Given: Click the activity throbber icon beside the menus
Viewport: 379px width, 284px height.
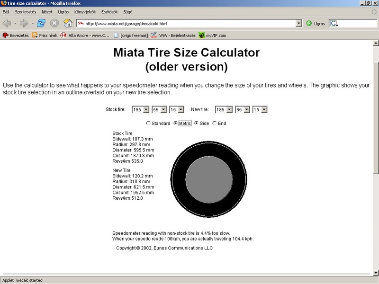Looking at the screenshot, I should coord(374,12).
